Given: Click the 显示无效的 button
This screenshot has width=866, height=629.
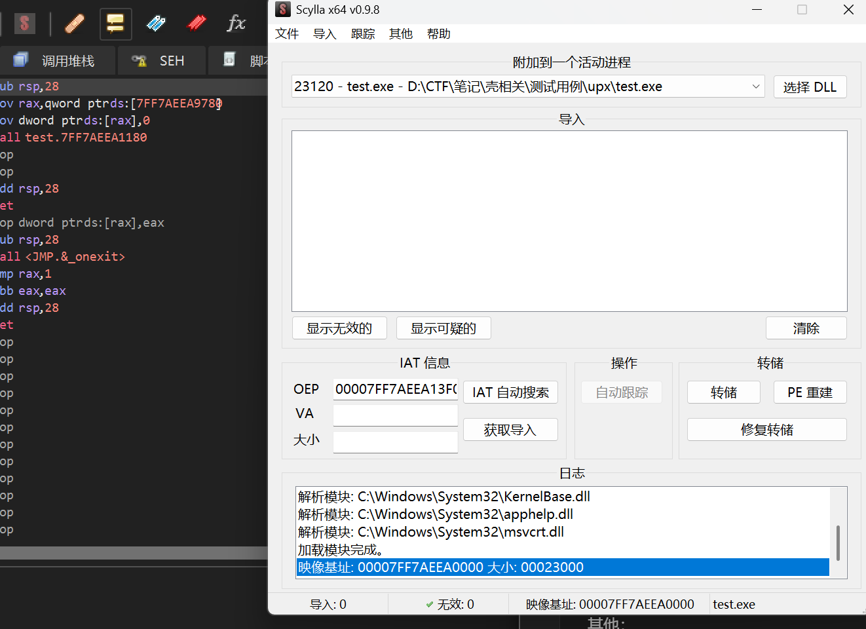Looking at the screenshot, I should coord(339,328).
